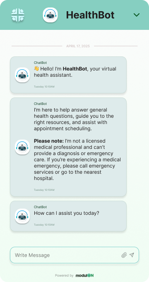The width and height of the screenshot is (149, 282).
Task: Focus the Write Message input field
Action: 74,255
